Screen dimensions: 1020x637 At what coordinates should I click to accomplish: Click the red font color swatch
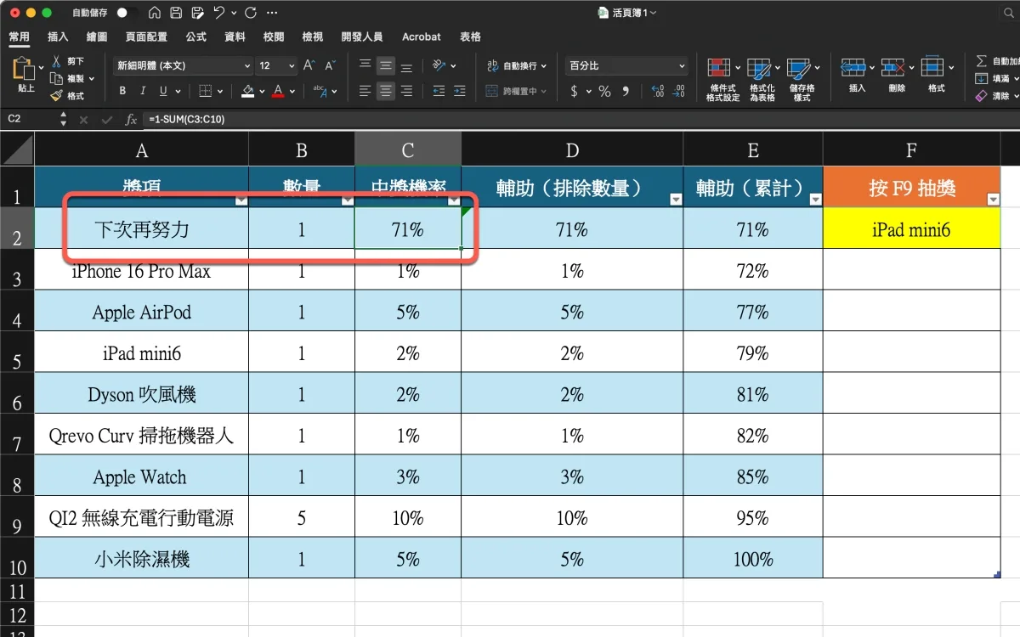278,91
